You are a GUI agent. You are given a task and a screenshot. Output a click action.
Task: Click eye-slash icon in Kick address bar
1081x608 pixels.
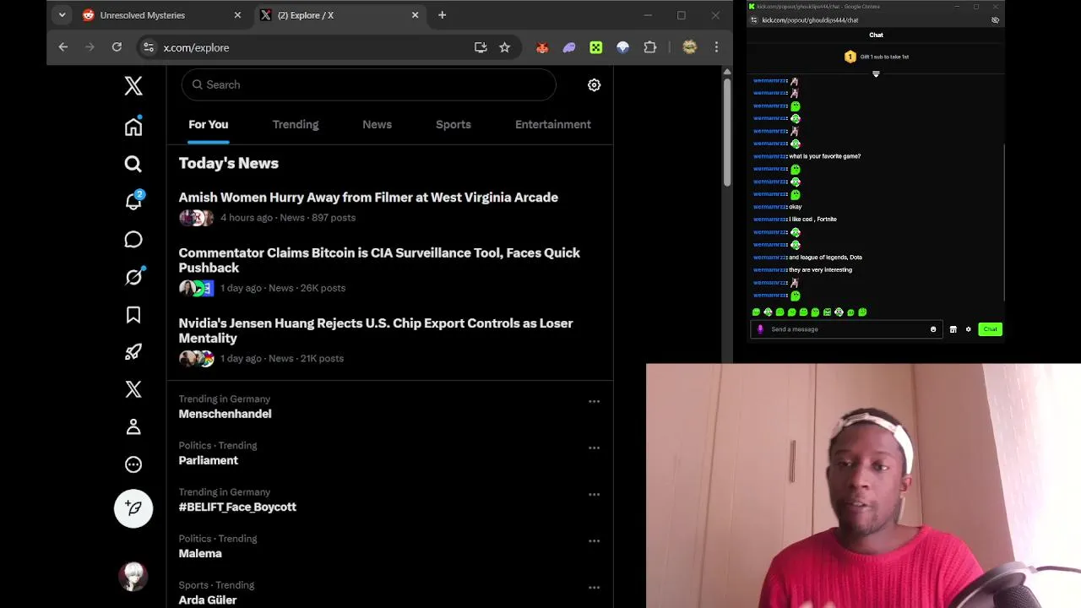click(995, 20)
